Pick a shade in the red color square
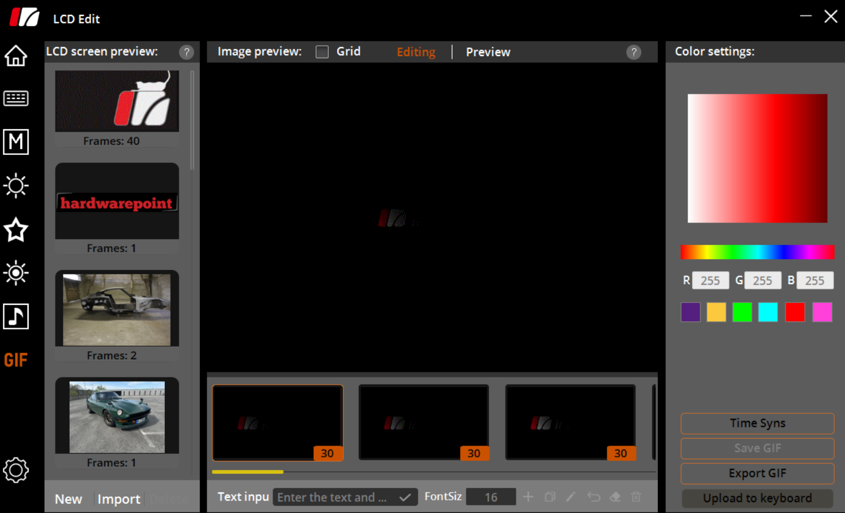 click(x=757, y=158)
